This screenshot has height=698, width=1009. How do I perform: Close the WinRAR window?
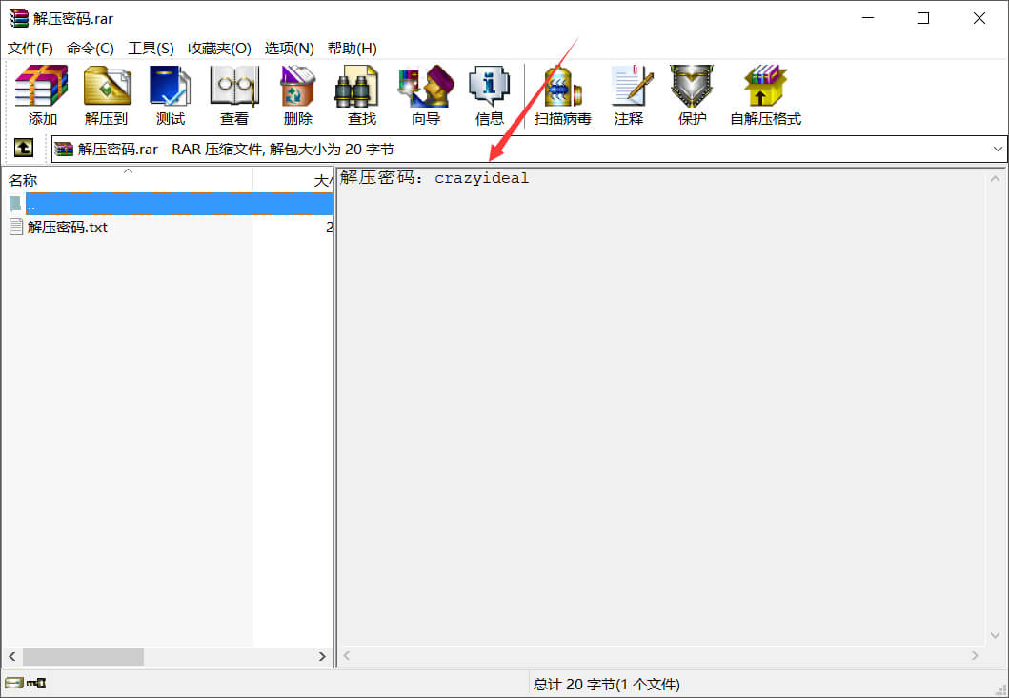[x=979, y=18]
